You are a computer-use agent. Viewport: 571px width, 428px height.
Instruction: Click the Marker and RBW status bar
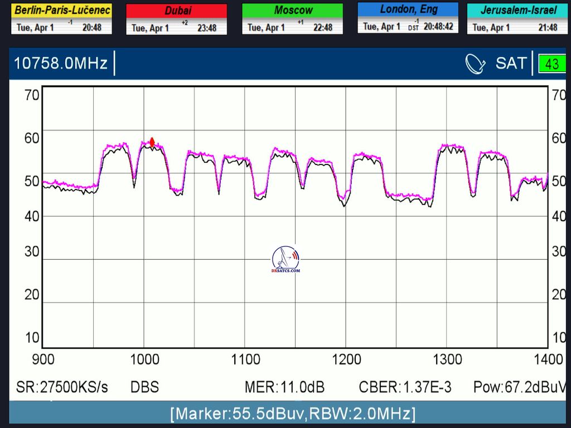tap(293, 414)
